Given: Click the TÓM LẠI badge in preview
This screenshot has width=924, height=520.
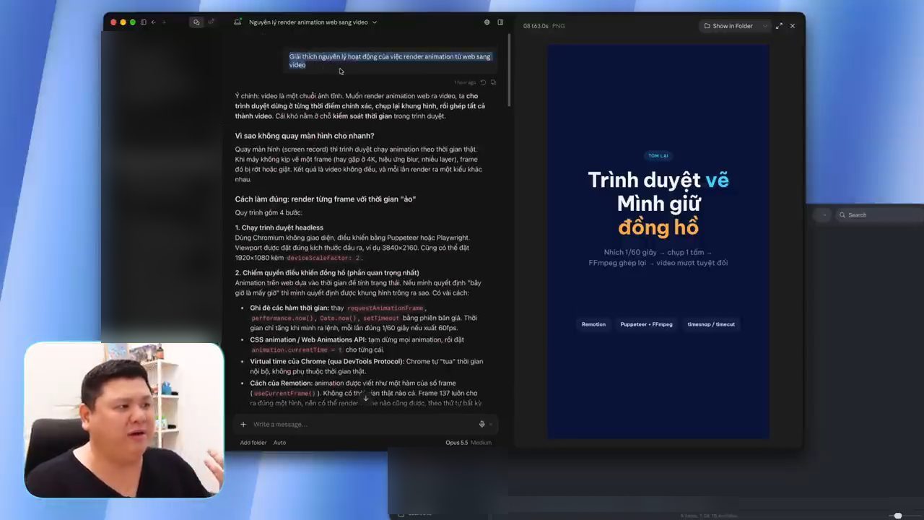Looking at the screenshot, I should tap(658, 156).
